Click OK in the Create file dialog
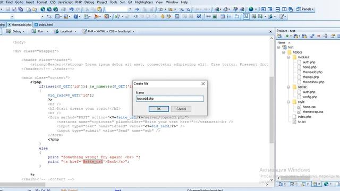This screenshot has height=191, width=340. click(159, 109)
